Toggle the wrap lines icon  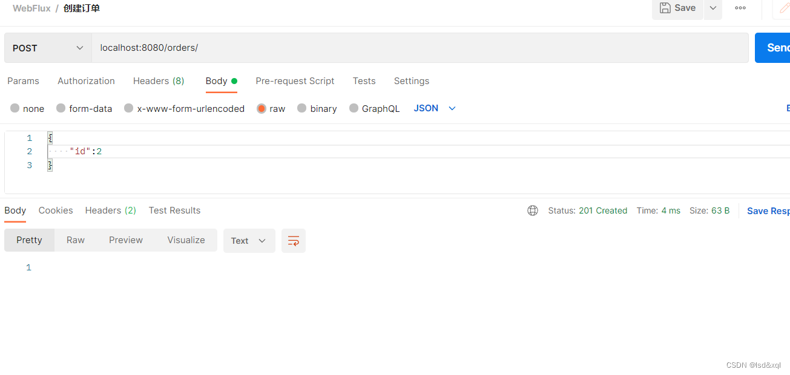(x=294, y=241)
